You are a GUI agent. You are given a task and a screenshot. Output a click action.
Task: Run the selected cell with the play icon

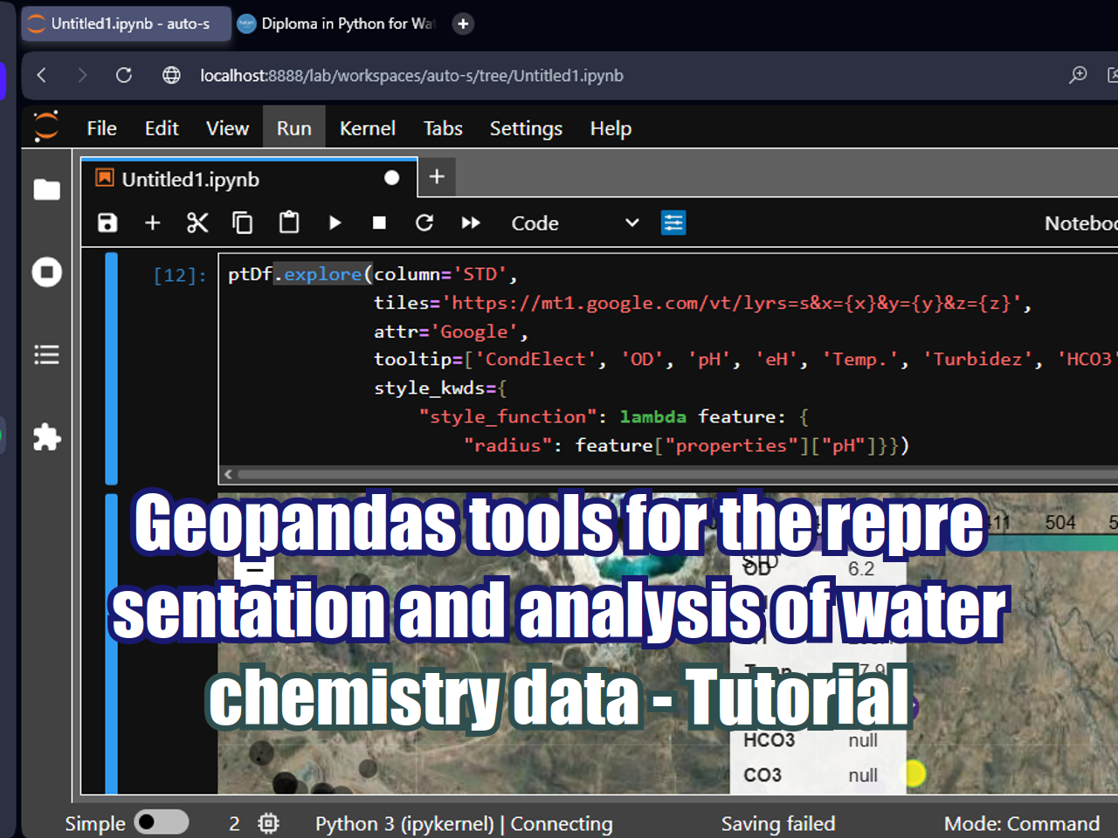pyautogui.click(x=335, y=223)
